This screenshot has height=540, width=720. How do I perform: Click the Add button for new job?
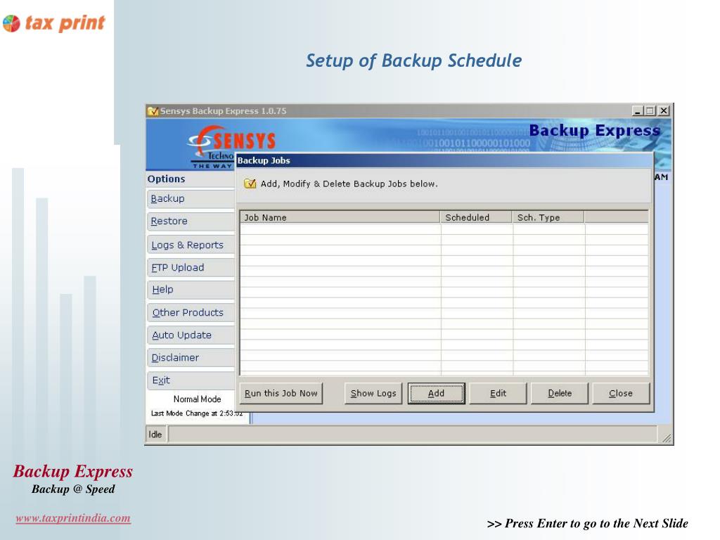pyautogui.click(x=436, y=394)
